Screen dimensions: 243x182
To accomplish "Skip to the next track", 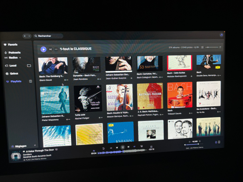I will tap(128, 147).
